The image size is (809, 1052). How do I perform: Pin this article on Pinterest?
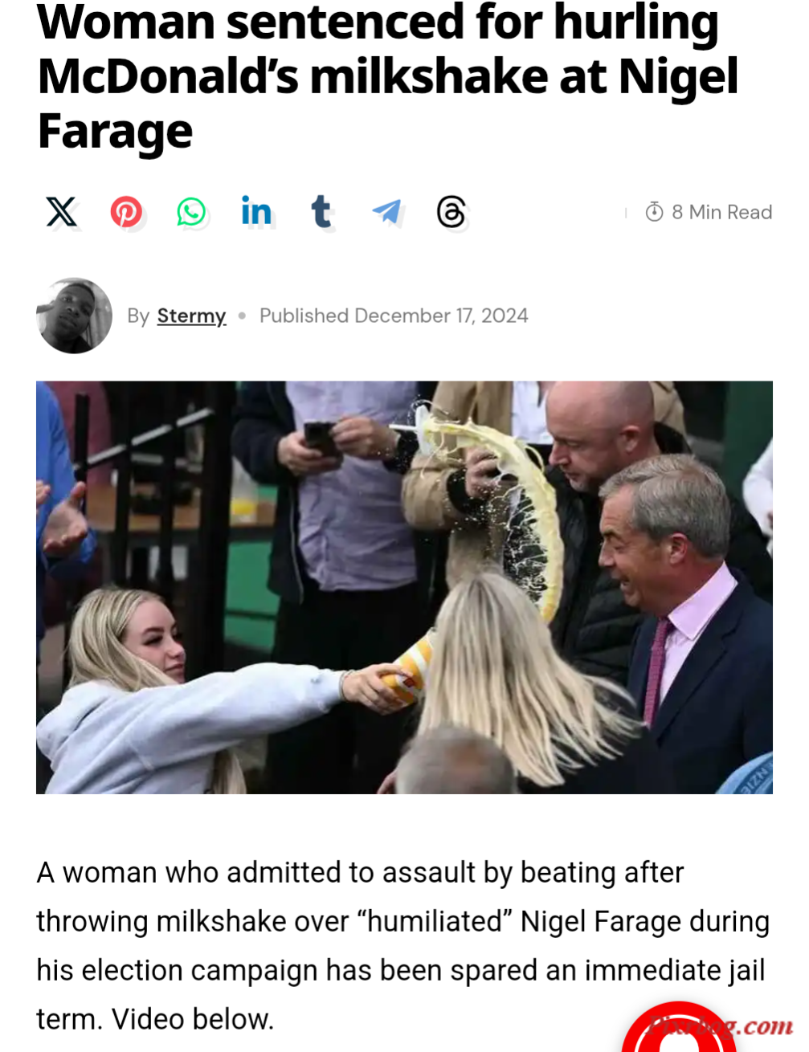(126, 212)
